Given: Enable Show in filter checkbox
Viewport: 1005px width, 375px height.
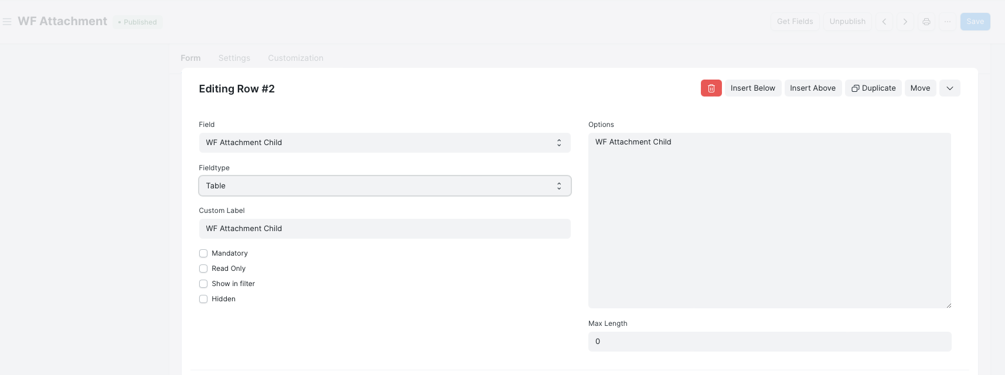Looking at the screenshot, I should click(x=203, y=284).
